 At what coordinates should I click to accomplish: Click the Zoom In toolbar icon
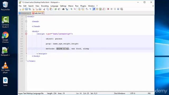[71, 9]
